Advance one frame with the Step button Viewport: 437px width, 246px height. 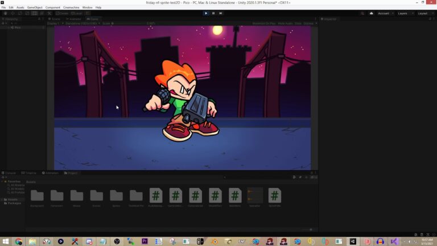pyautogui.click(x=220, y=13)
